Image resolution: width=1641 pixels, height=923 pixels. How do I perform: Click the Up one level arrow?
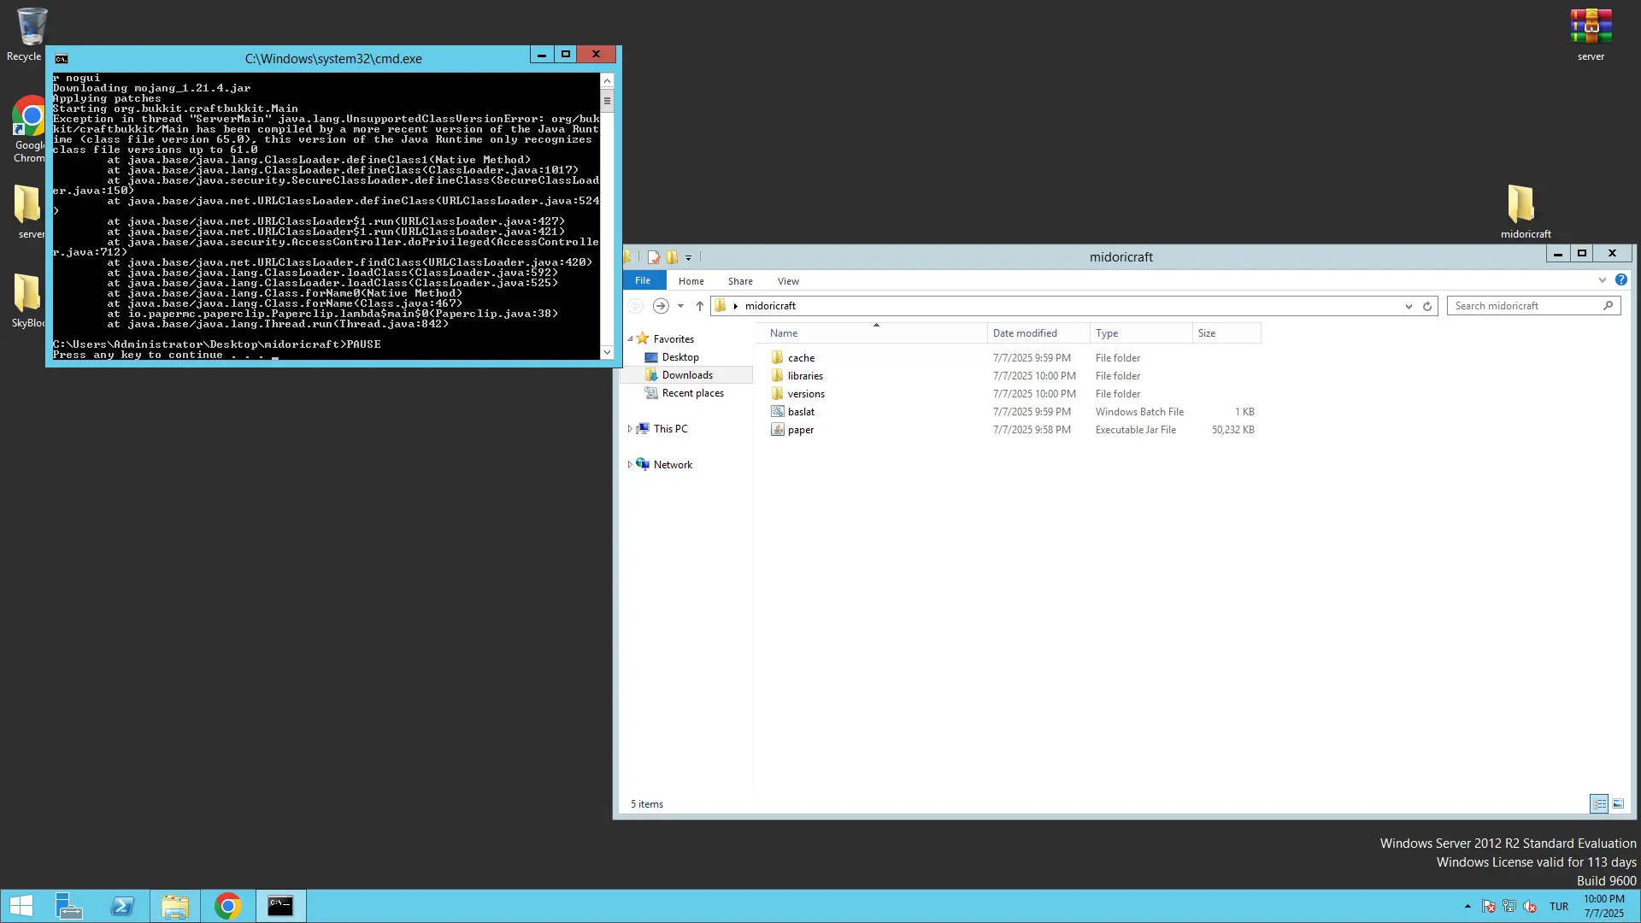pyautogui.click(x=699, y=306)
